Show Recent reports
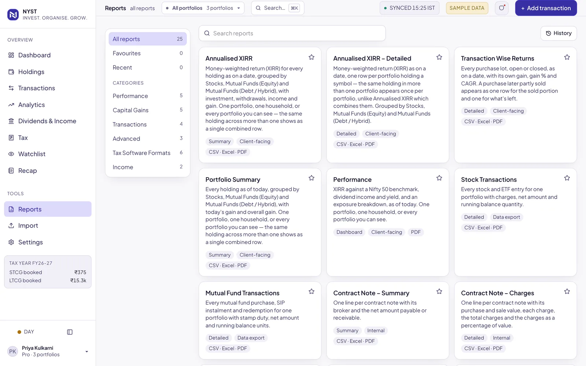Image resolution: width=586 pixels, height=366 pixels. point(148,68)
